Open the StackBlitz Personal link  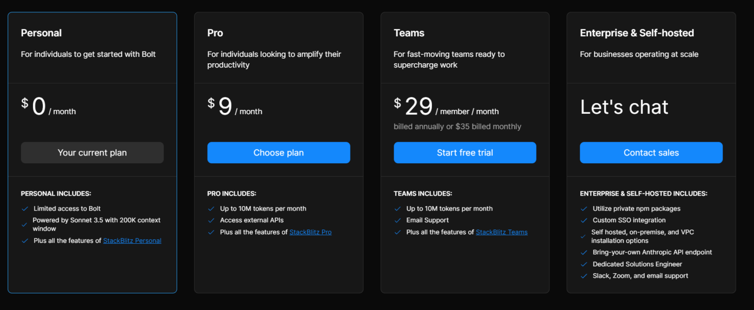pyautogui.click(x=132, y=241)
